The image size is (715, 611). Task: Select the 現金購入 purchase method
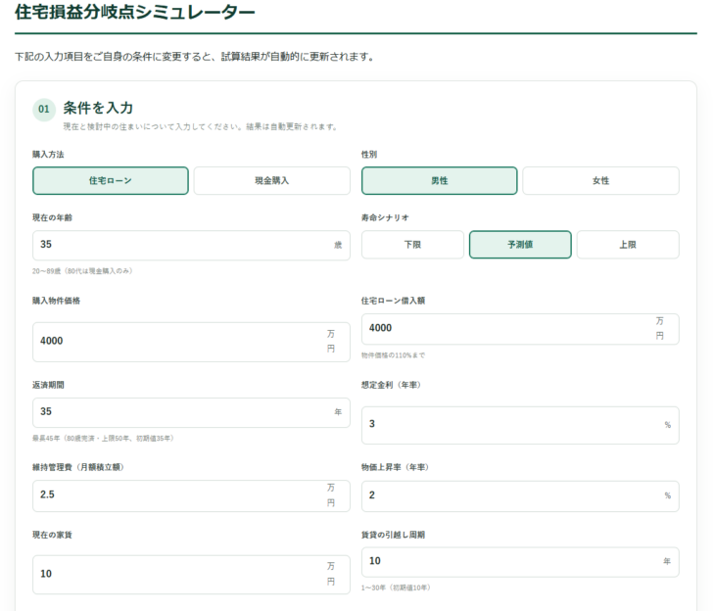coord(271,180)
